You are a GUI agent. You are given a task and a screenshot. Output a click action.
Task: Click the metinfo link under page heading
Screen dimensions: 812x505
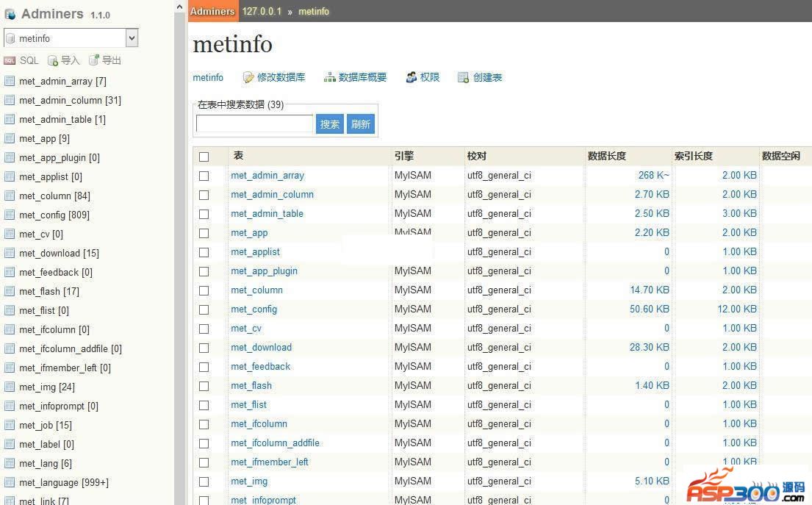click(x=208, y=78)
